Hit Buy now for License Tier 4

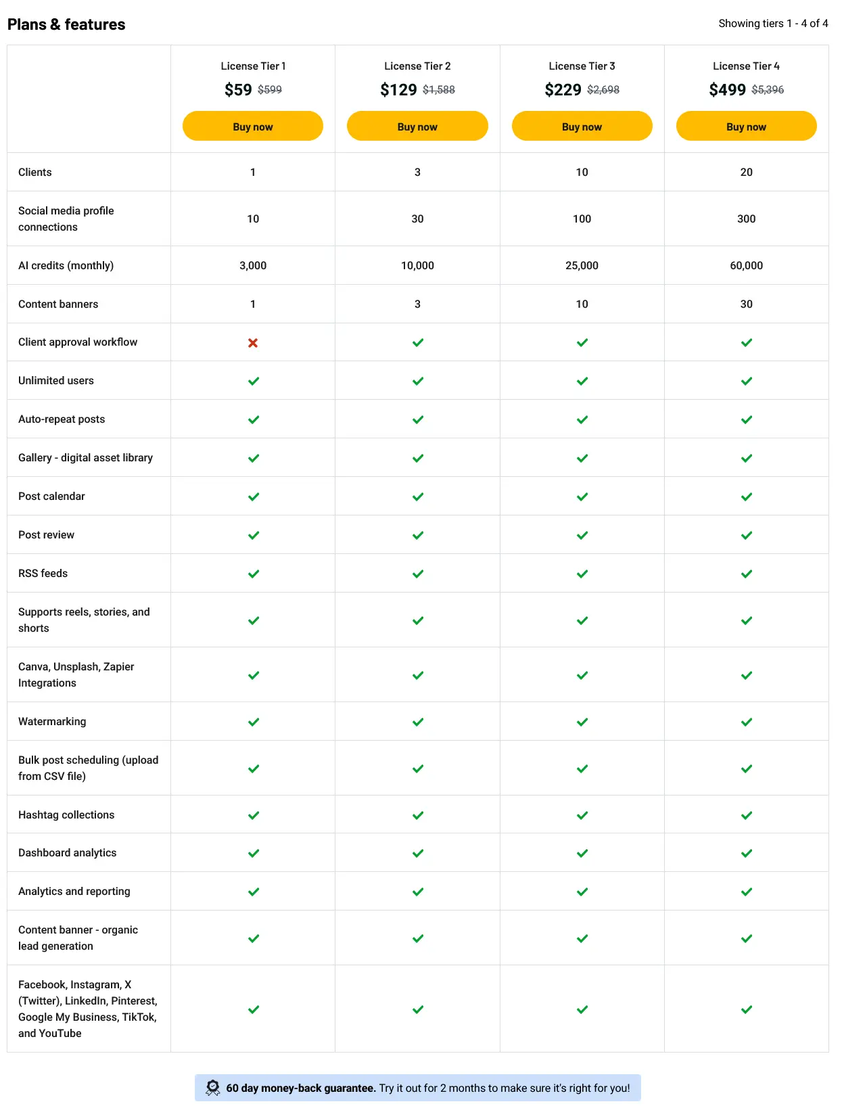(x=746, y=126)
